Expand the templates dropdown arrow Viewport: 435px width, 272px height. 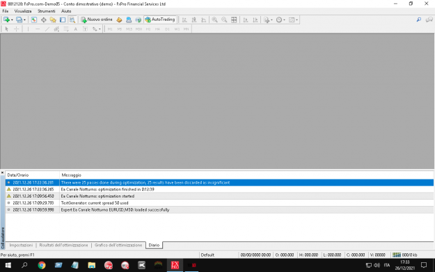pyautogui.click(x=296, y=20)
